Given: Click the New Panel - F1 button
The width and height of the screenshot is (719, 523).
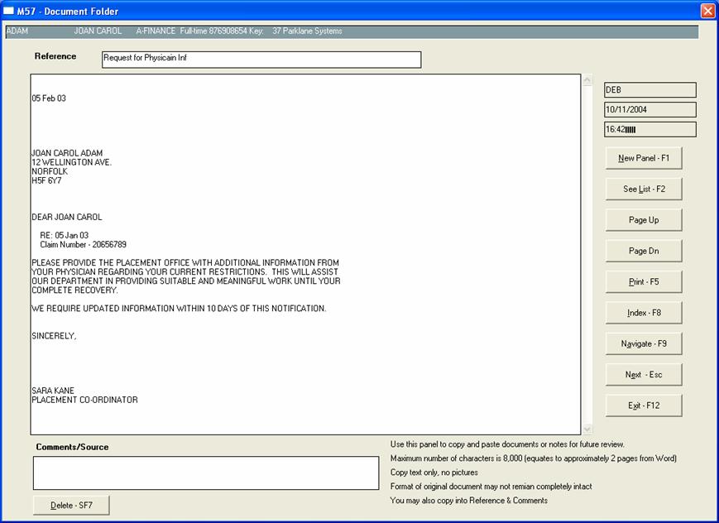Looking at the screenshot, I should point(644,158).
